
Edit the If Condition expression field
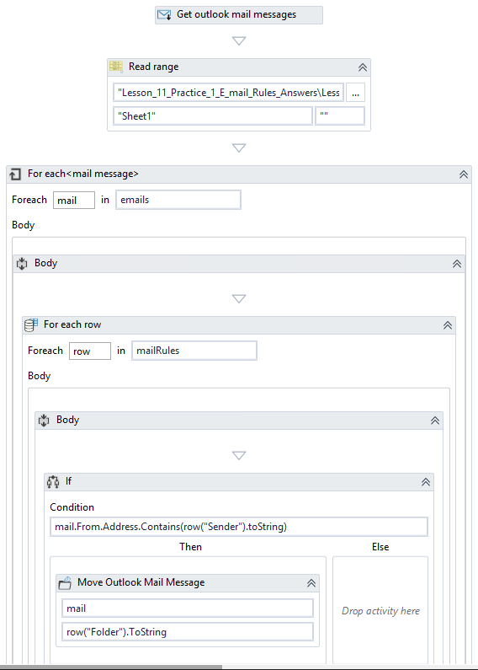238,527
